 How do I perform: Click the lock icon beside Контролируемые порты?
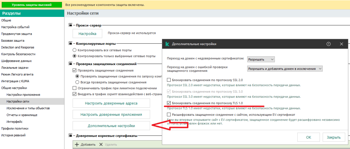click(x=70, y=43)
